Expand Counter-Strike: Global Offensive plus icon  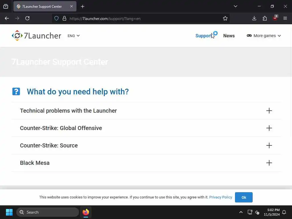point(269,128)
